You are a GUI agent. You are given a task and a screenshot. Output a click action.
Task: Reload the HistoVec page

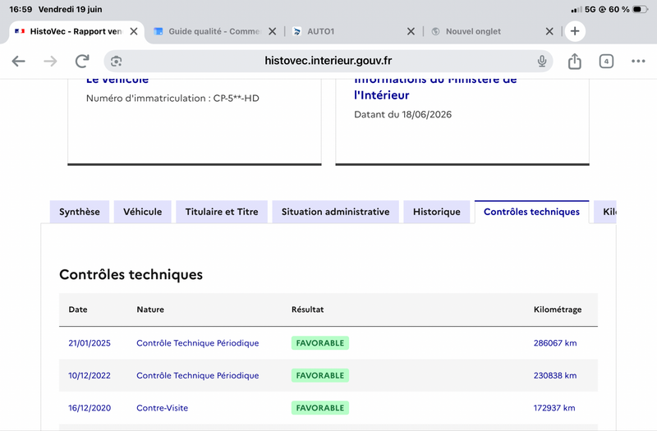point(82,61)
